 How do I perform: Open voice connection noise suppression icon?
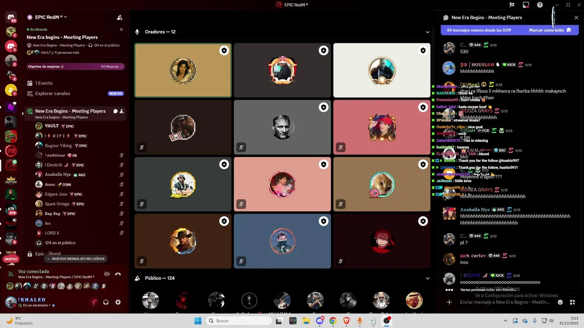[107, 274]
